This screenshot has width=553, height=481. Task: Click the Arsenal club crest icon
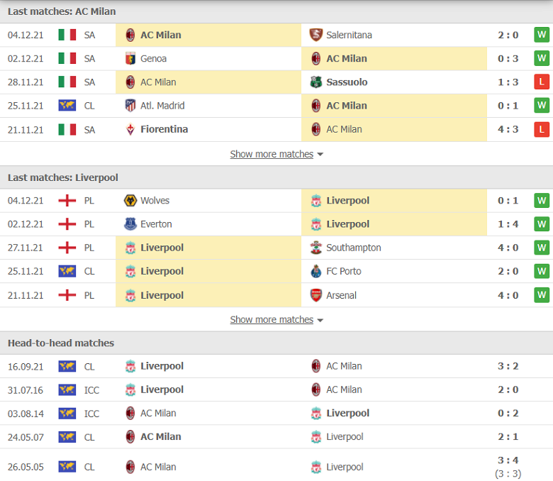tap(315, 295)
